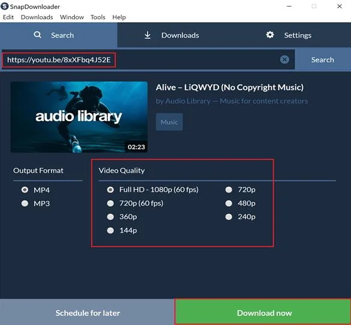Click the audio library video thumbnail
351x325 pixels.
pyautogui.click(x=79, y=117)
